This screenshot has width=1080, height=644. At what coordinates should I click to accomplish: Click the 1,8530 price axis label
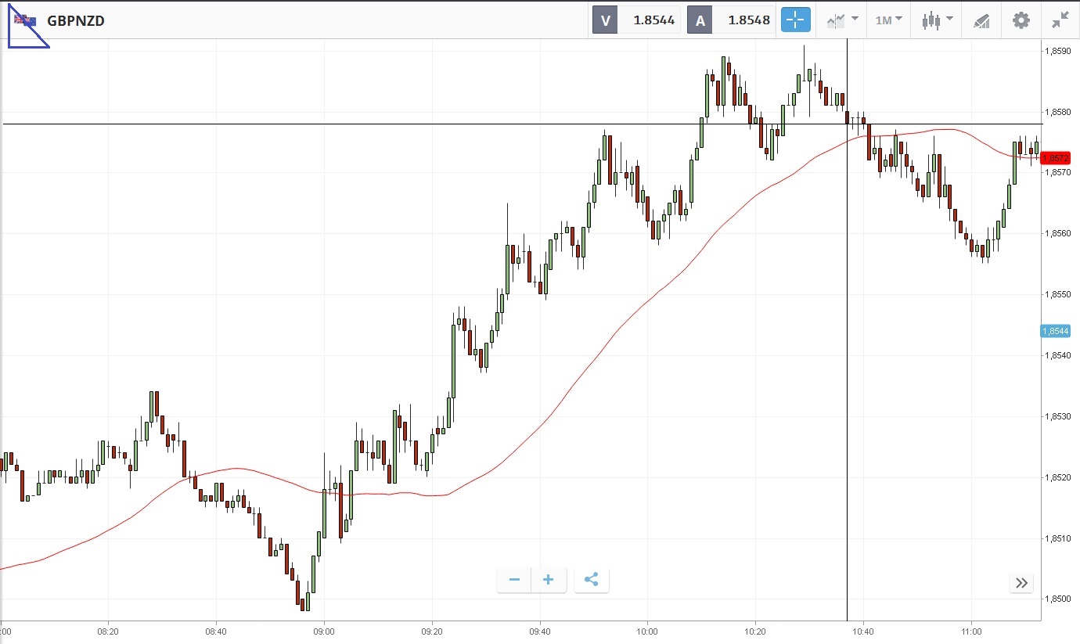pos(1057,416)
